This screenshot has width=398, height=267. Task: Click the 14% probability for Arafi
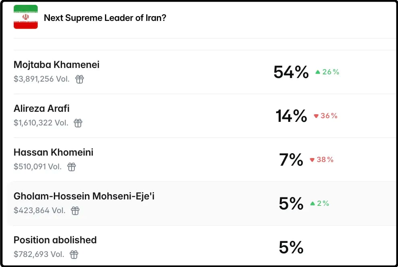tap(291, 116)
